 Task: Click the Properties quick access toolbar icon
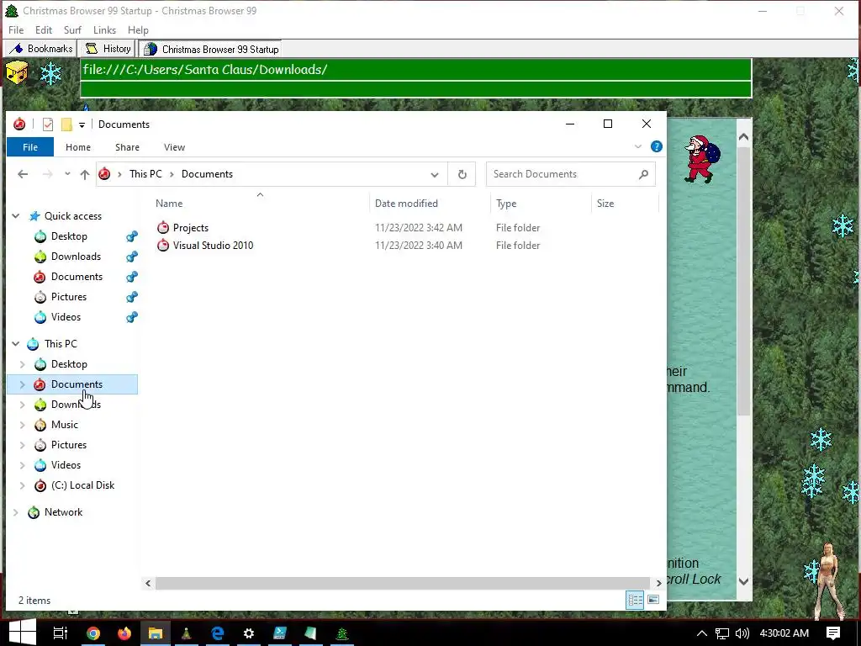[48, 124]
